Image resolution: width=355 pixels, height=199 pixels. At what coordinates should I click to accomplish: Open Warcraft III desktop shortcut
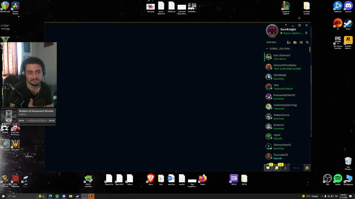(16, 145)
